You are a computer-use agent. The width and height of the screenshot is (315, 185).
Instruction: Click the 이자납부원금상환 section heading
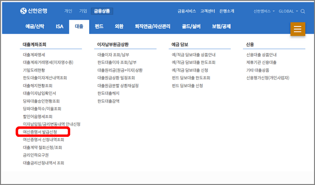pyautogui.click(x=112, y=45)
